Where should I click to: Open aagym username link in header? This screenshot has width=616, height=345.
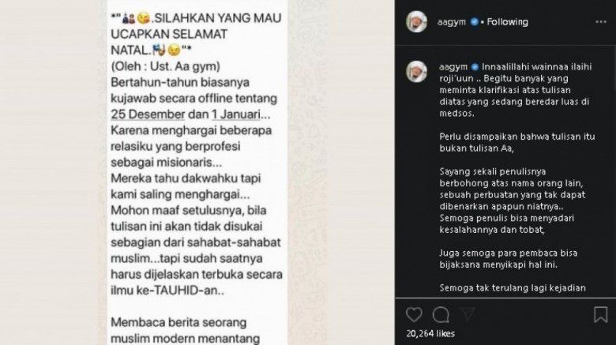coord(452,22)
